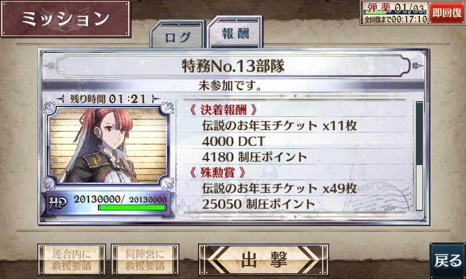Click the ミッション title banner
The width and height of the screenshot is (466, 279).
65,19
